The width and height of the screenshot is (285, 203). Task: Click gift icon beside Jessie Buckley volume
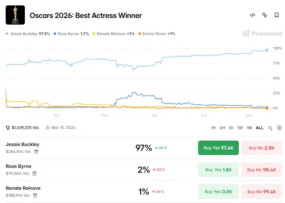coord(36,151)
